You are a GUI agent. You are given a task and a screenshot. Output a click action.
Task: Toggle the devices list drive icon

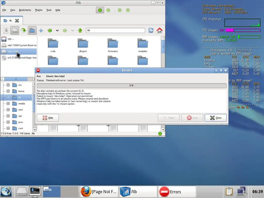tap(15, 30)
